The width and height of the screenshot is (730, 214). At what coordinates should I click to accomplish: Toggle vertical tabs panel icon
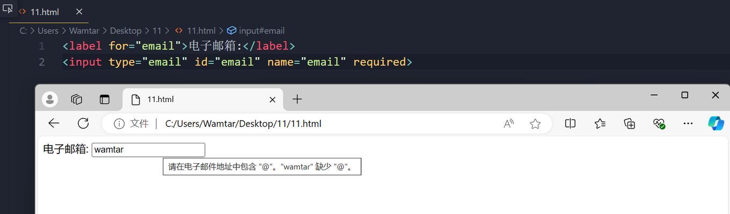tap(104, 99)
